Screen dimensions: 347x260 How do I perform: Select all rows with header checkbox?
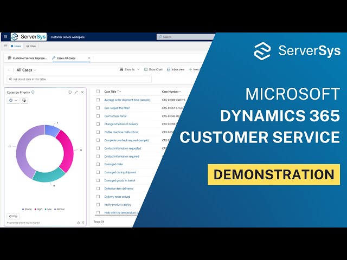(x=98, y=92)
